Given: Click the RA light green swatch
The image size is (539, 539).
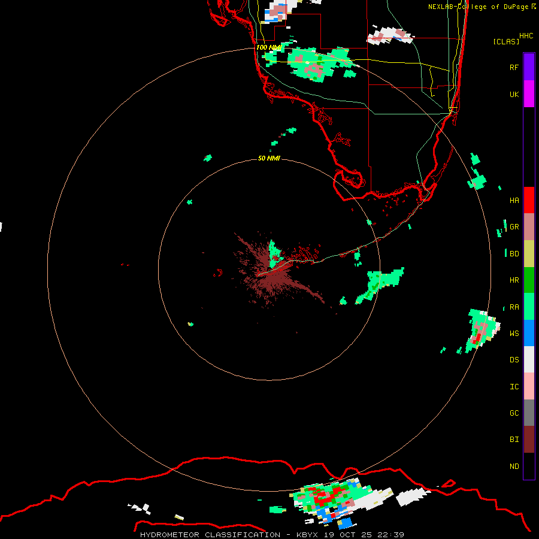Looking at the screenshot, I should pos(529,307).
